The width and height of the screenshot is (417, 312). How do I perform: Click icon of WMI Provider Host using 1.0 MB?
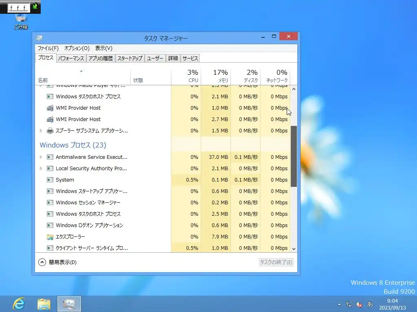click(50, 108)
